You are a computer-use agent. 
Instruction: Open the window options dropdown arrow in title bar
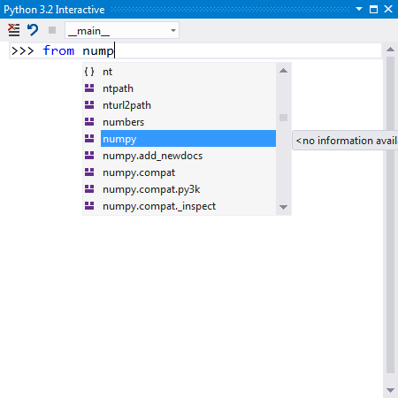click(x=359, y=9)
